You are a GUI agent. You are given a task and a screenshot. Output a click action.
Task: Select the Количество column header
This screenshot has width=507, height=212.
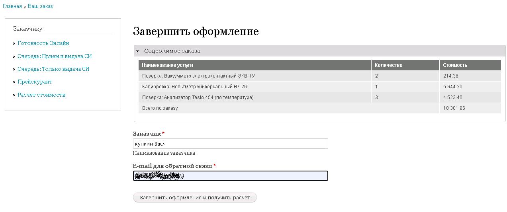click(405, 65)
